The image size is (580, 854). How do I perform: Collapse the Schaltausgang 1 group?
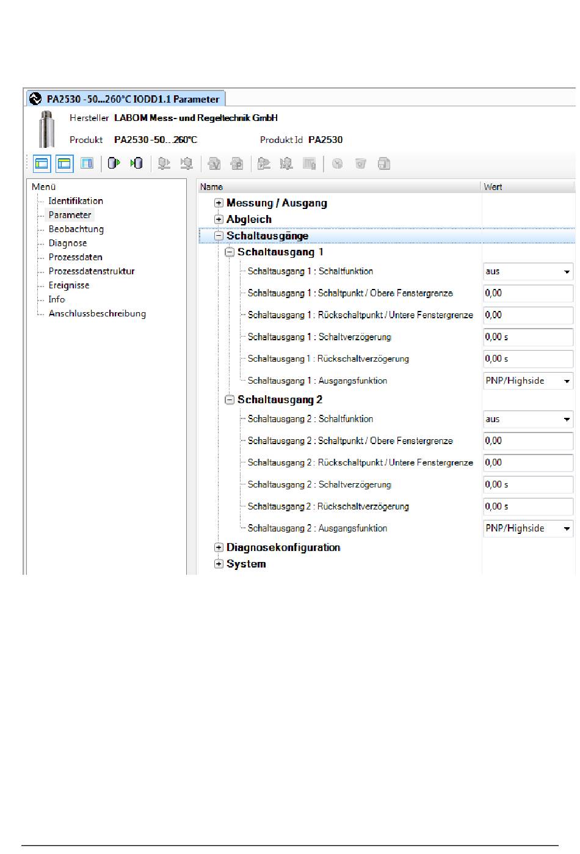230,252
